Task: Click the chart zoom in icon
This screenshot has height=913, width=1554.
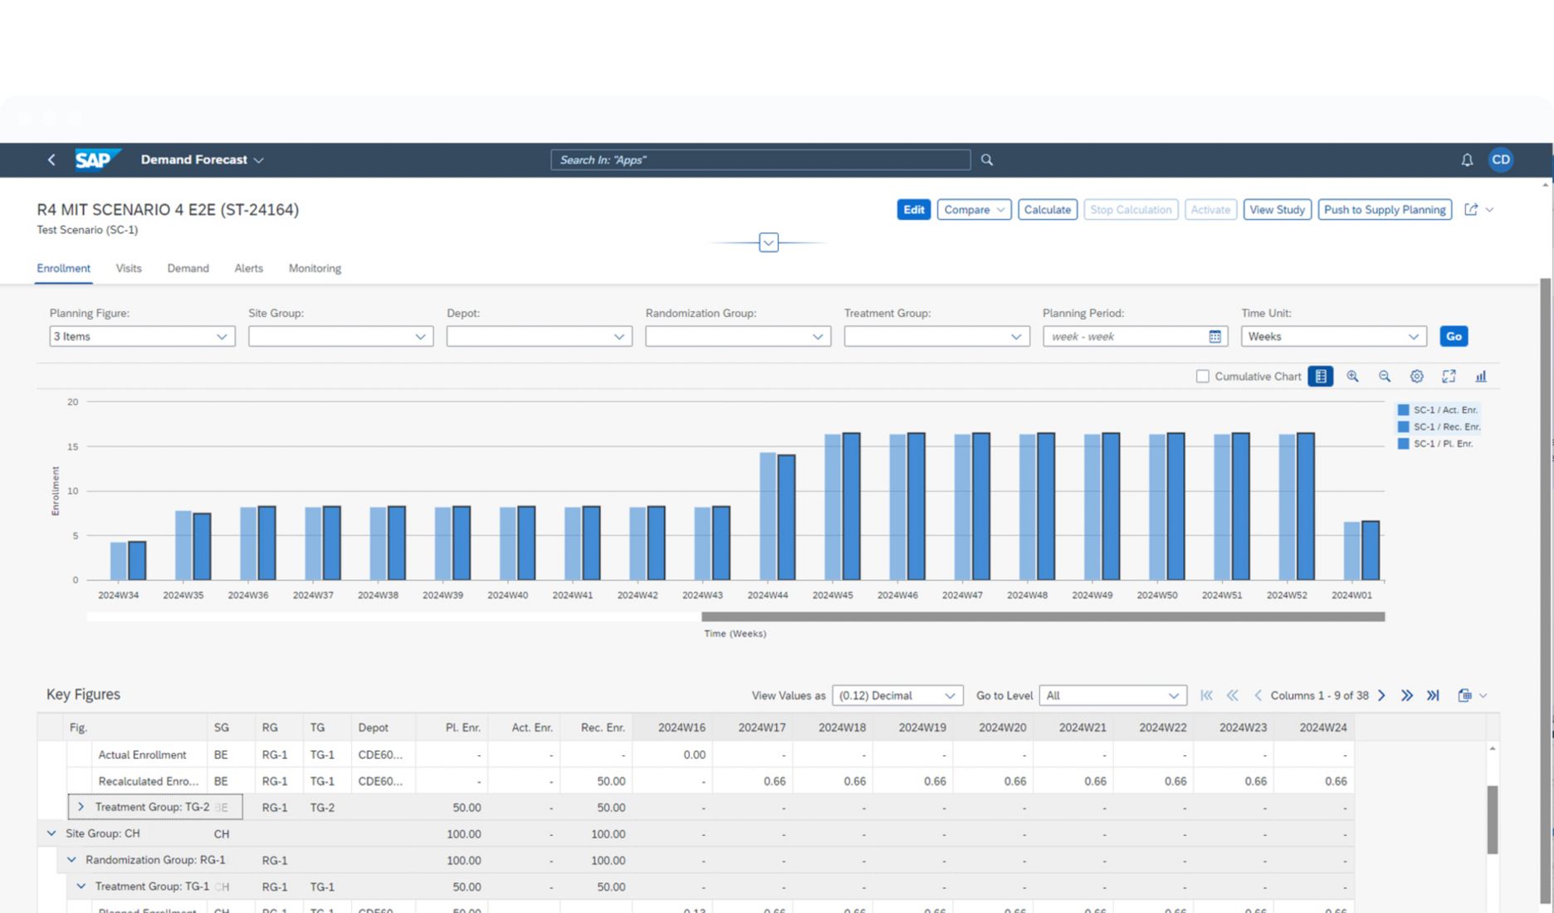Action: click(x=1352, y=376)
